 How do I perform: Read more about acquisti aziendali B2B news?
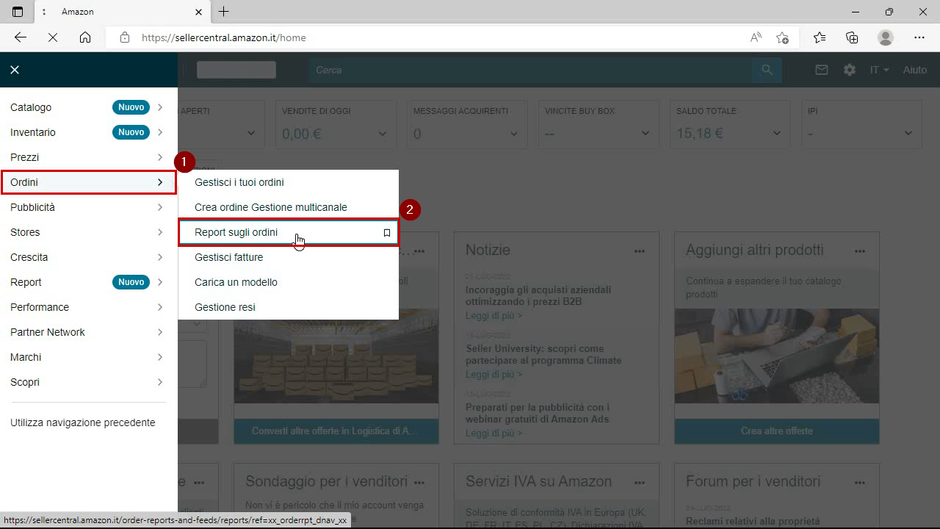(493, 315)
